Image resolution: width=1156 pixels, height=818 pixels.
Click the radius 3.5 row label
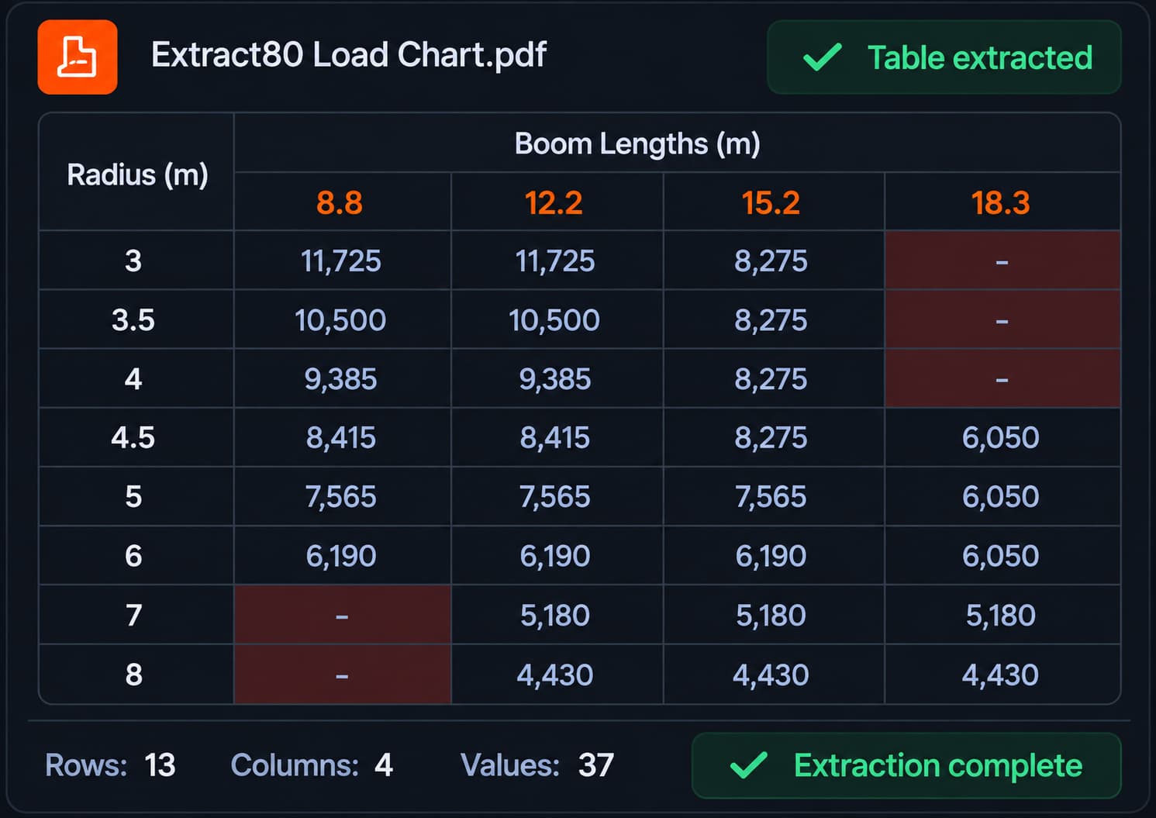133,320
